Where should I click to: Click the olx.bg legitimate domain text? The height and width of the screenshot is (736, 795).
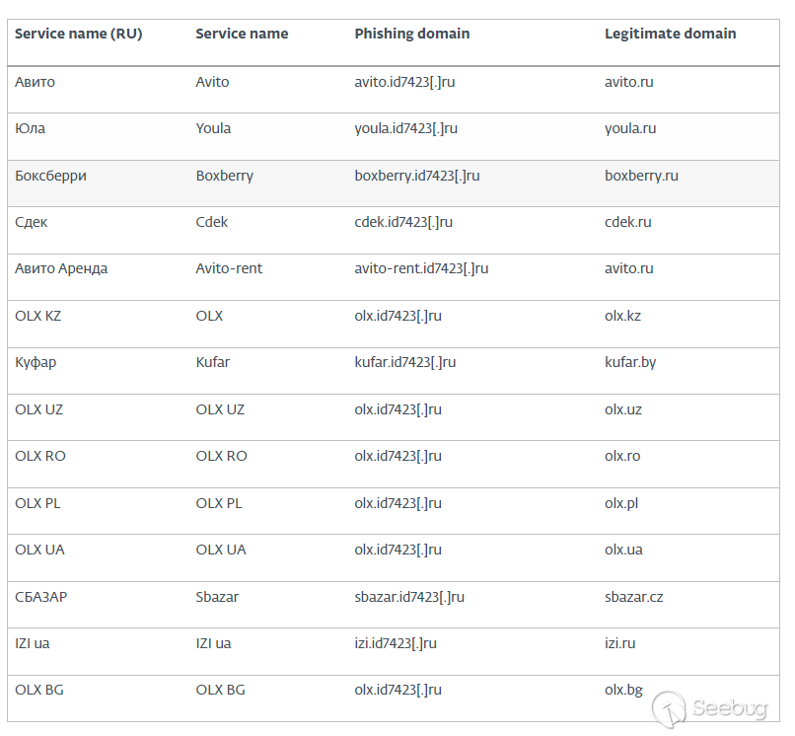tap(623, 690)
